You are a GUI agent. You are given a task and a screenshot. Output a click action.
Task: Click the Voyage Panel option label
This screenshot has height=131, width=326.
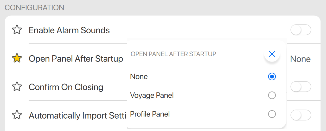152,96
